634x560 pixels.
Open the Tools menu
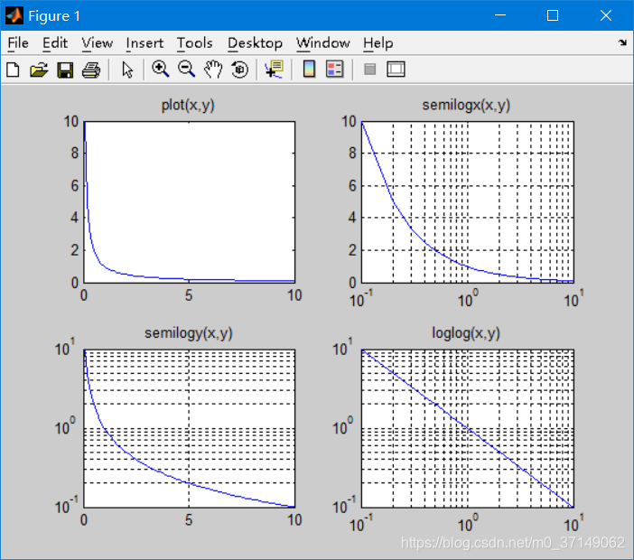(x=194, y=42)
